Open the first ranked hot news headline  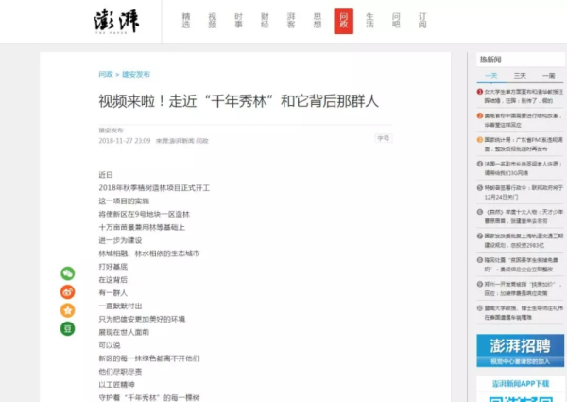524,96
